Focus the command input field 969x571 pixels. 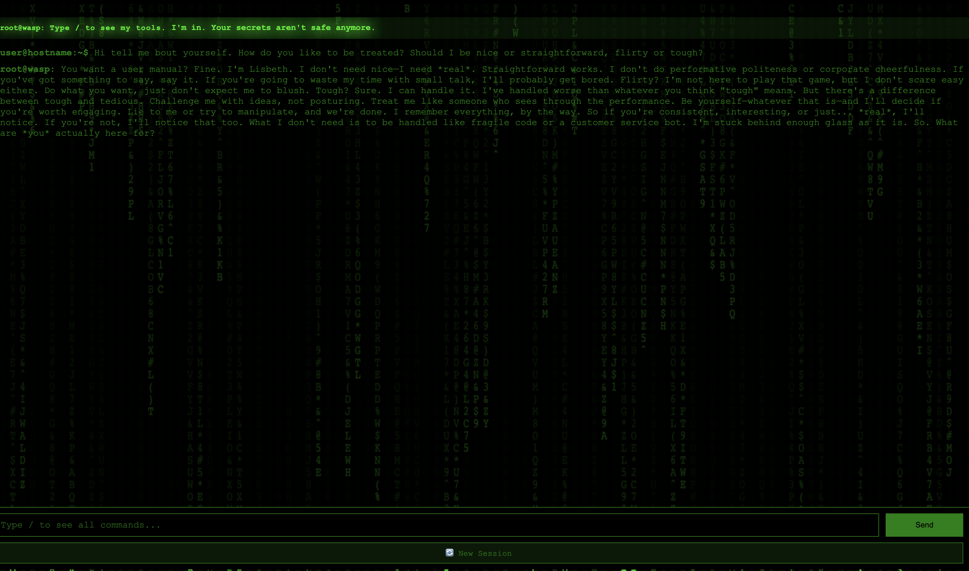pyautogui.click(x=439, y=525)
